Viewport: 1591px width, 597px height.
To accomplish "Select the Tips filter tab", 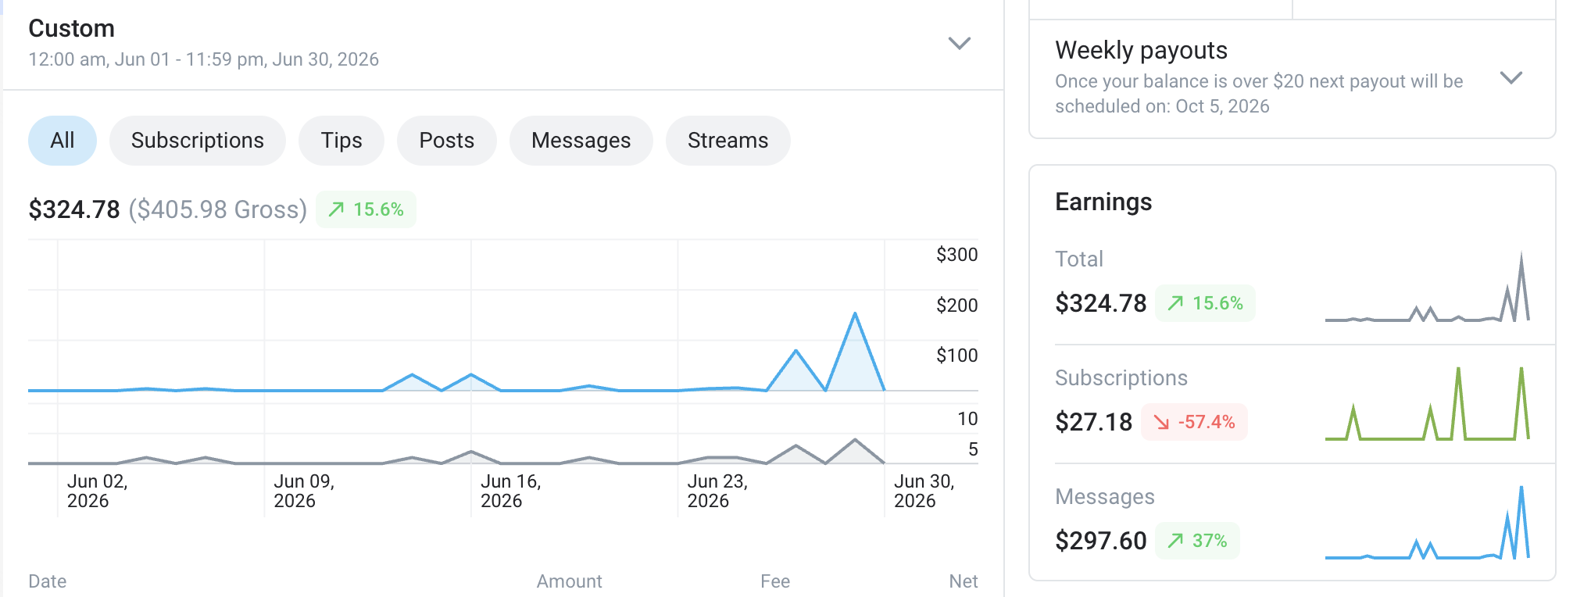I will coord(341,141).
